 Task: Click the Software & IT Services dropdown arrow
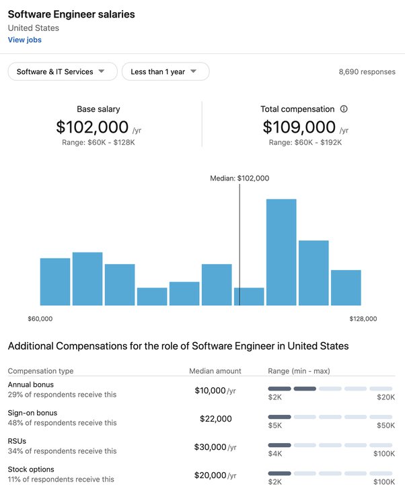102,71
